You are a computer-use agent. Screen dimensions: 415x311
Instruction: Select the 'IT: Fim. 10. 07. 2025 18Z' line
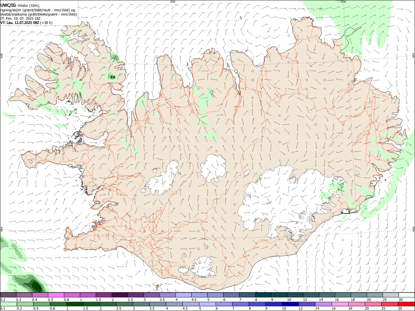pyautogui.click(x=20, y=18)
